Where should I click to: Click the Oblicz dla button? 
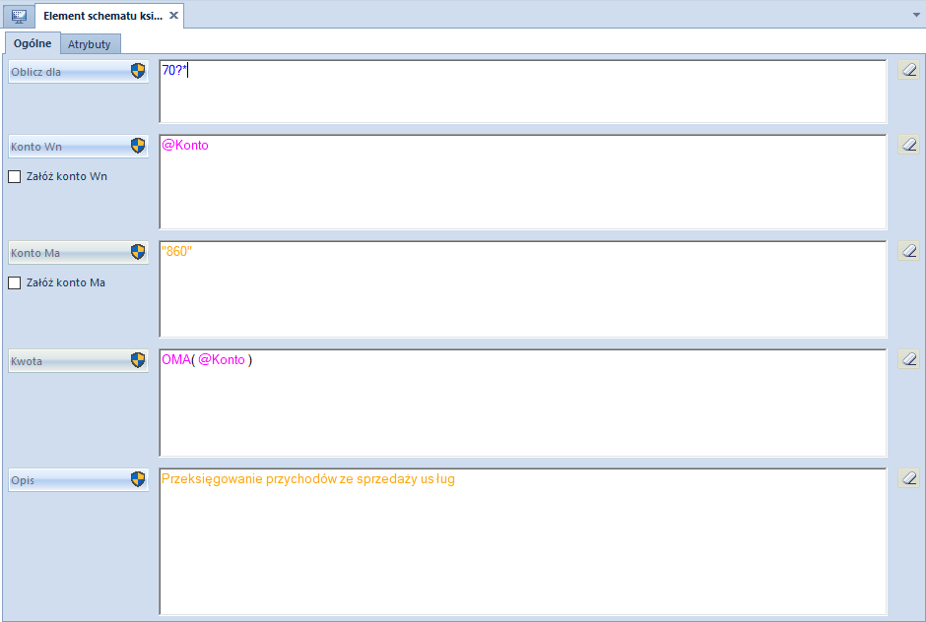tap(78, 72)
